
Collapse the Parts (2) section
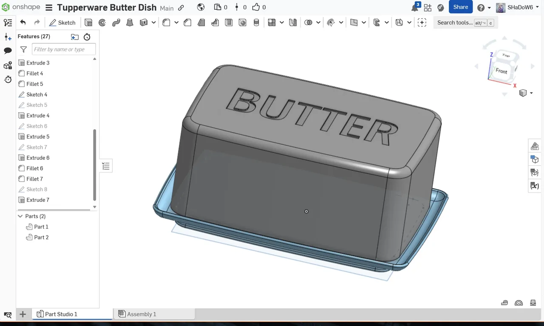(20, 216)
